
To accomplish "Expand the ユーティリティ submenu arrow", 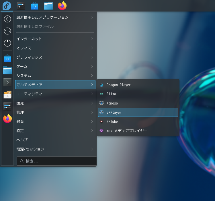I will [92, 94].
